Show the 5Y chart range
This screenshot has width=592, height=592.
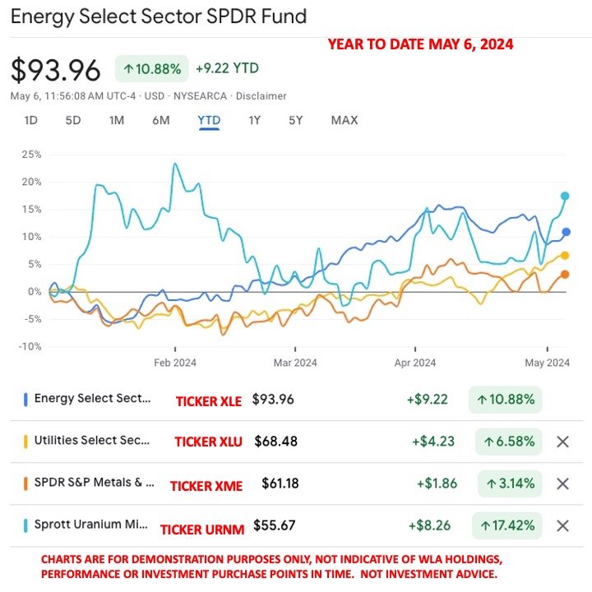coord(296,120)
